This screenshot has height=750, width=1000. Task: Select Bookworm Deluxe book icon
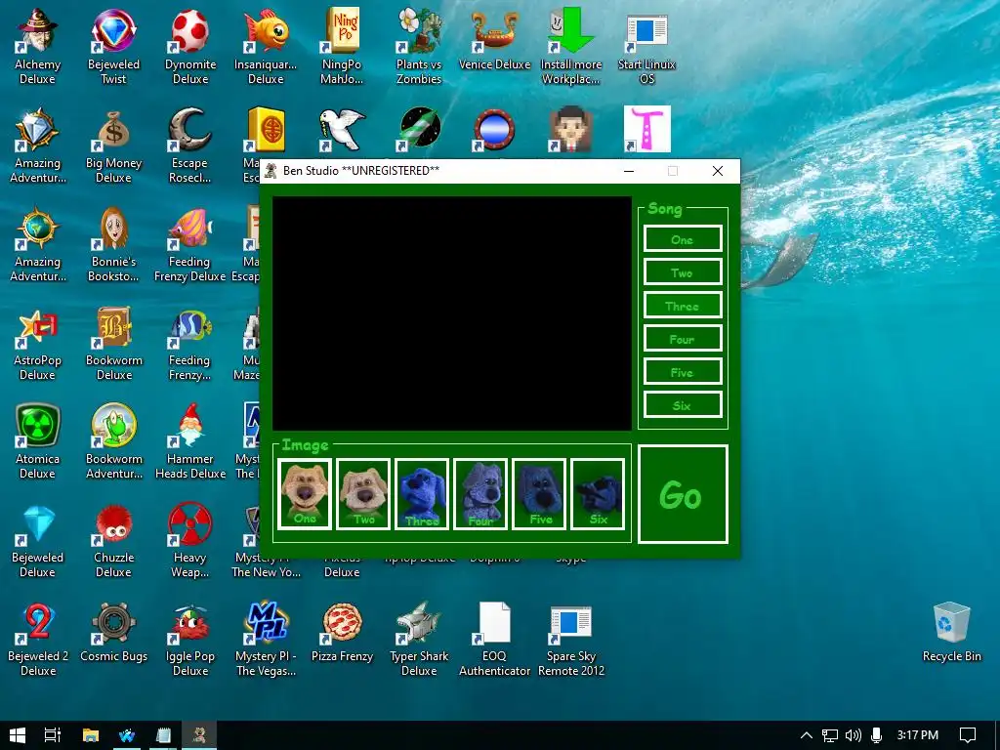point(113,343)
